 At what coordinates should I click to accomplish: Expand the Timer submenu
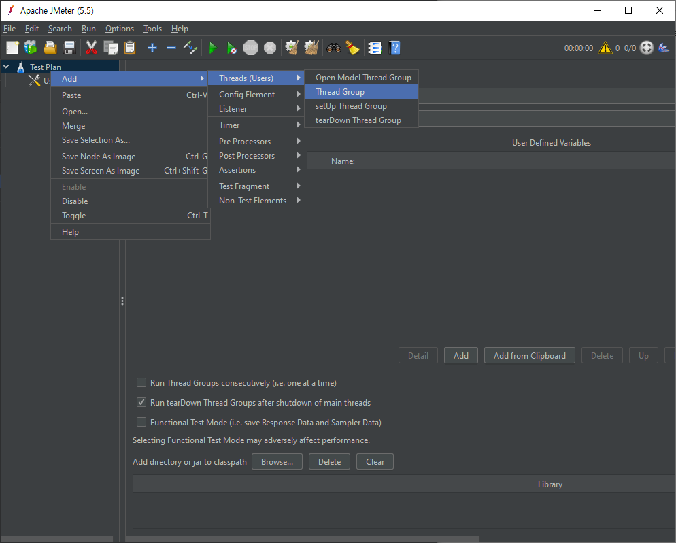point(257,125)
